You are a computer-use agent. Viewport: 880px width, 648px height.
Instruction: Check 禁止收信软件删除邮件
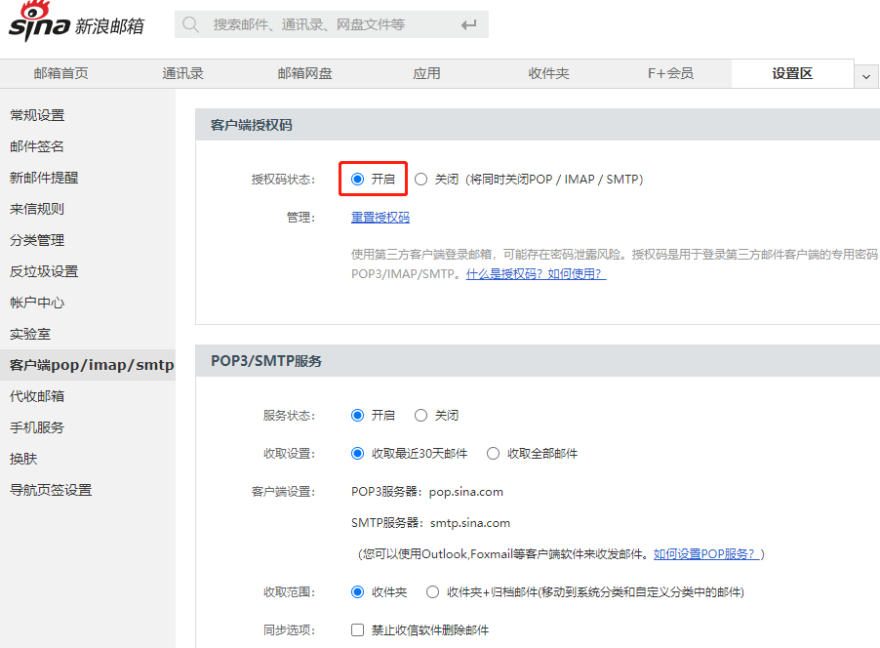pyautogui.click(x=358, y=629)
